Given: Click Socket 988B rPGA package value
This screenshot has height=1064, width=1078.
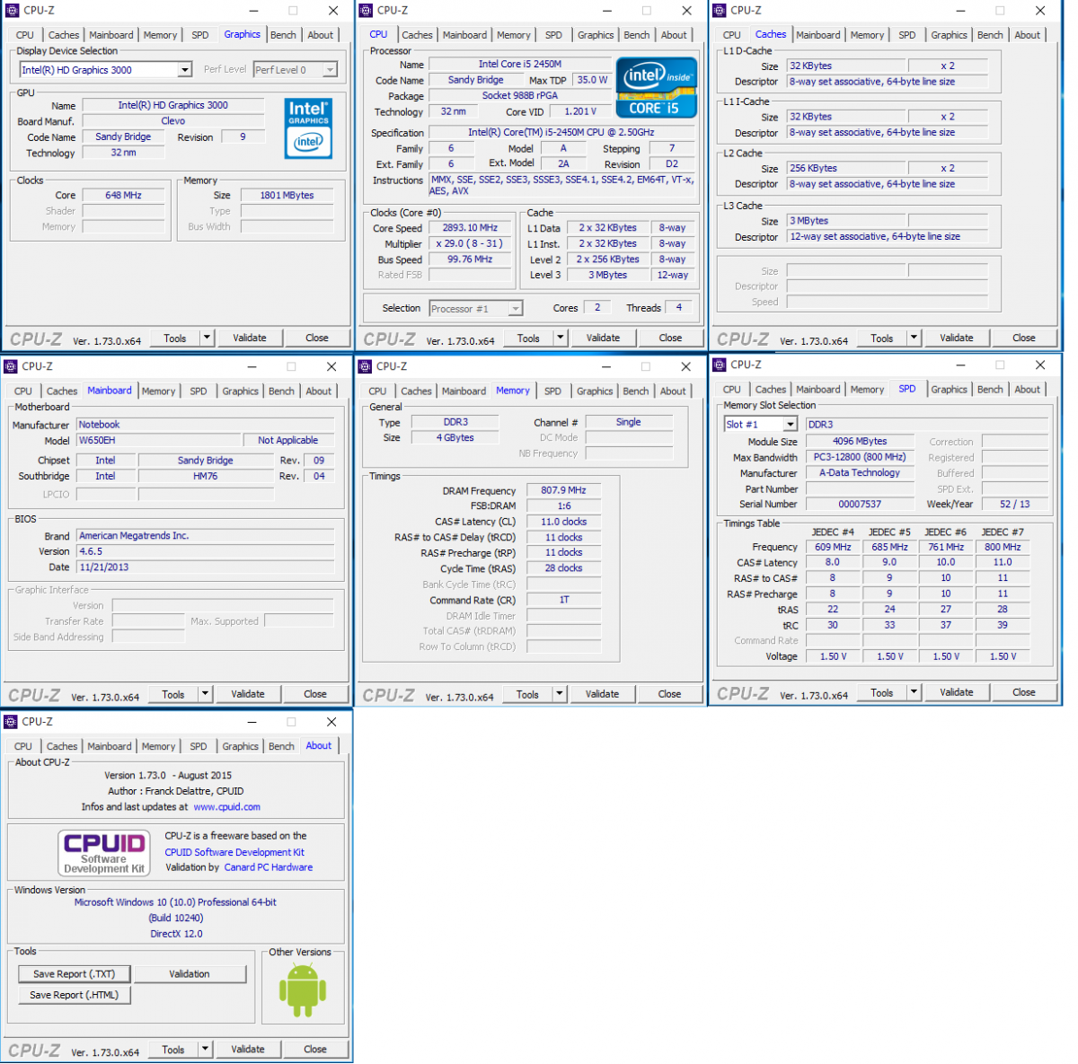Looking at the screenshot, I should click(x=519, y=95).
